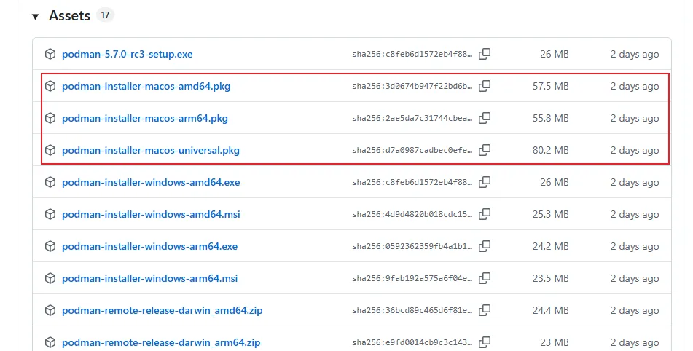Copy checksum of podman-remote-release-darwin_amd64.zip
Viewport: 693px width, 351px height.
485,310
